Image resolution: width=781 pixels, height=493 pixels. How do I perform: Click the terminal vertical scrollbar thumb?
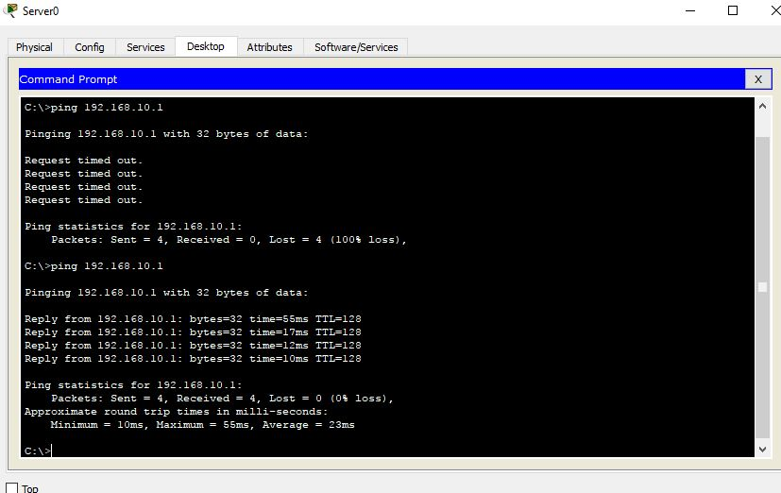(x=762, y=287)
